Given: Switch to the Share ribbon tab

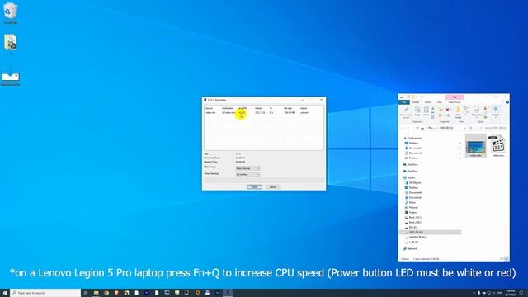Looking at the screenshot, I should coord(427,102).
